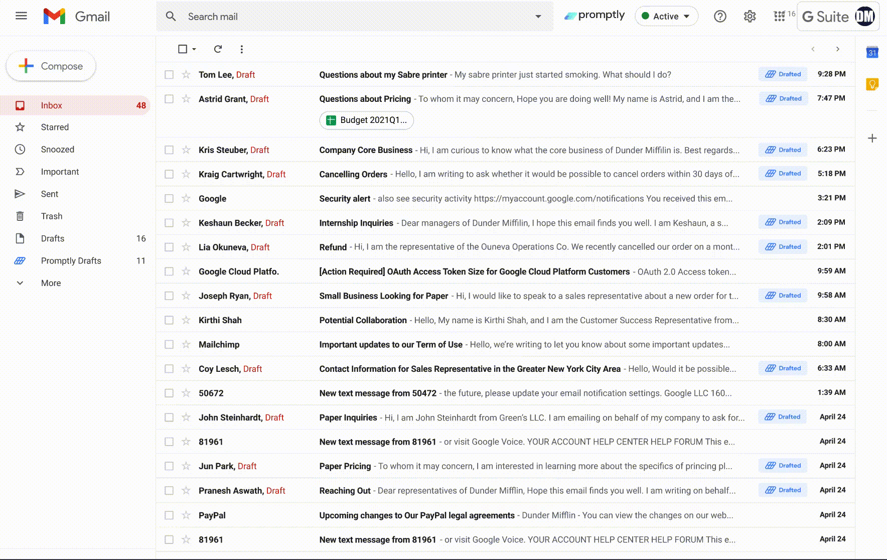The width and height of the screenshot is (887, 560).
Task: Star the Kirthi Shah email
Action: pyautogui.click(x=186, y=320)
